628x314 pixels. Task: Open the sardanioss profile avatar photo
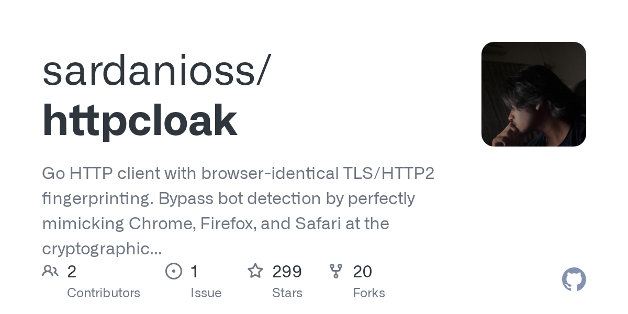[x=533, y=94]
